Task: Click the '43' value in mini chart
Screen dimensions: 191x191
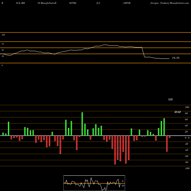Action: click(123, 186)
